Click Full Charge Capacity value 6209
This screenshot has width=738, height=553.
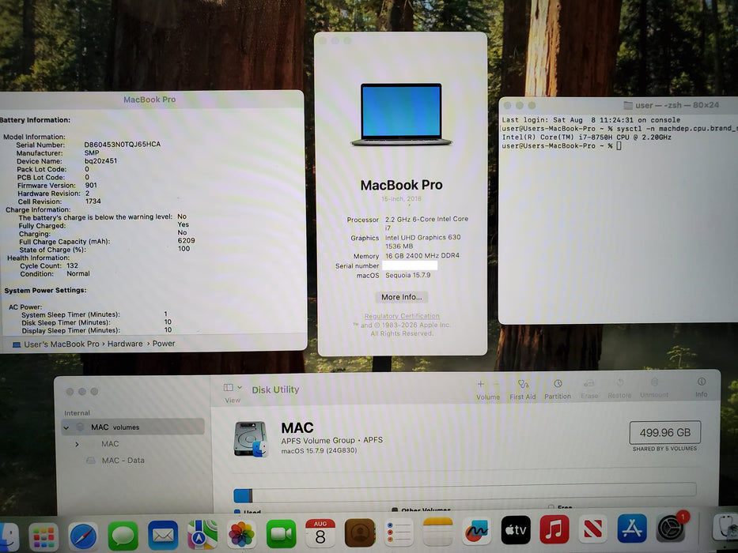tap(186, 241)
